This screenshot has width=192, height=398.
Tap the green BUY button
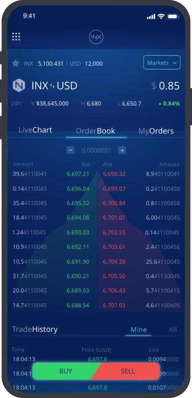tap(66, 371)
